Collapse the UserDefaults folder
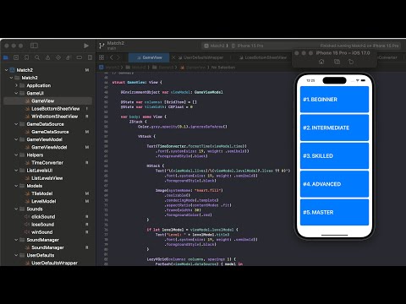 pos(16,255)
